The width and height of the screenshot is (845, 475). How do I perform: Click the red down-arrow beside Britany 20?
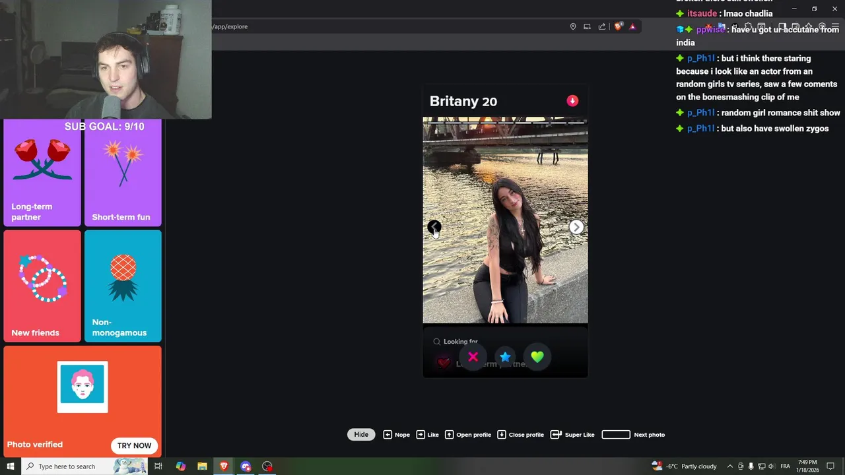[572, 101]
